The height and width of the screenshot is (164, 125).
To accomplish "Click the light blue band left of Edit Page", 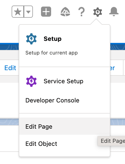I will click(x=9, y=122).
